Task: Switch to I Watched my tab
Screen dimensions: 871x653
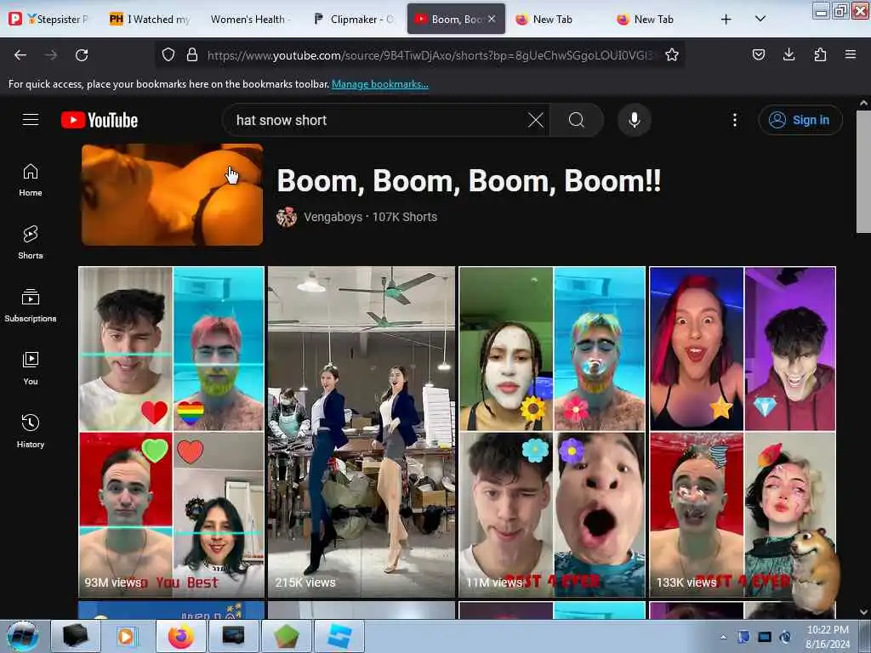Action: pos(150,19)
